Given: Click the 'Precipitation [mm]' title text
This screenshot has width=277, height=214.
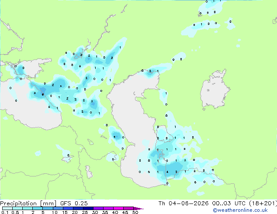Looking at the screenshot, I should [28, 204].
